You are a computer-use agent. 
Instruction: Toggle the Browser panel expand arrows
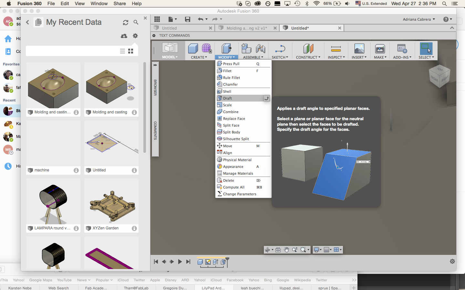point(155,65)
